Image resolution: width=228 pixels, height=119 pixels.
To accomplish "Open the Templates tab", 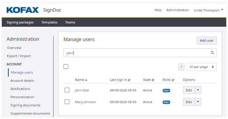I will 49,22.
